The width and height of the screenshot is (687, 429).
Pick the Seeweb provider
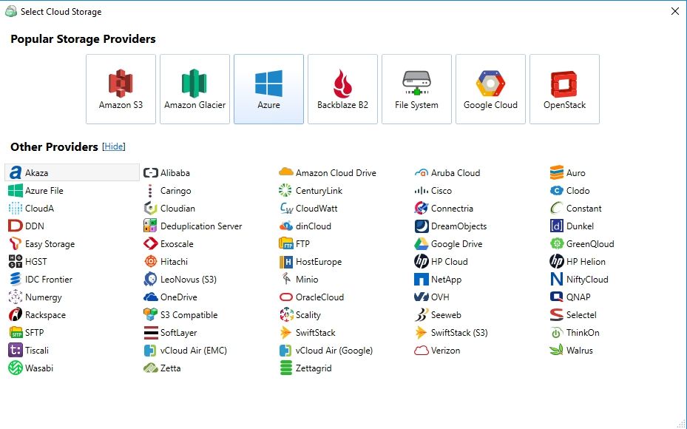[438, 314]
